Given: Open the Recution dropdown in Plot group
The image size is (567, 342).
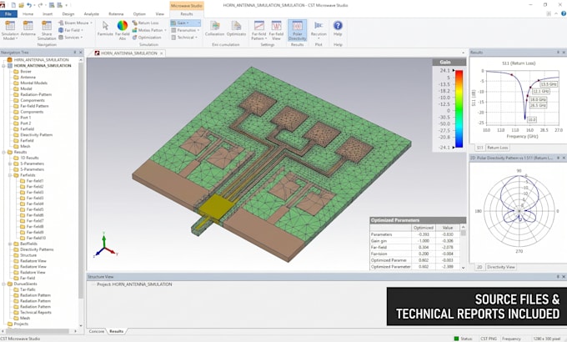Looking at the screenshot, I should pyautogui.click(x=319, y=30).
